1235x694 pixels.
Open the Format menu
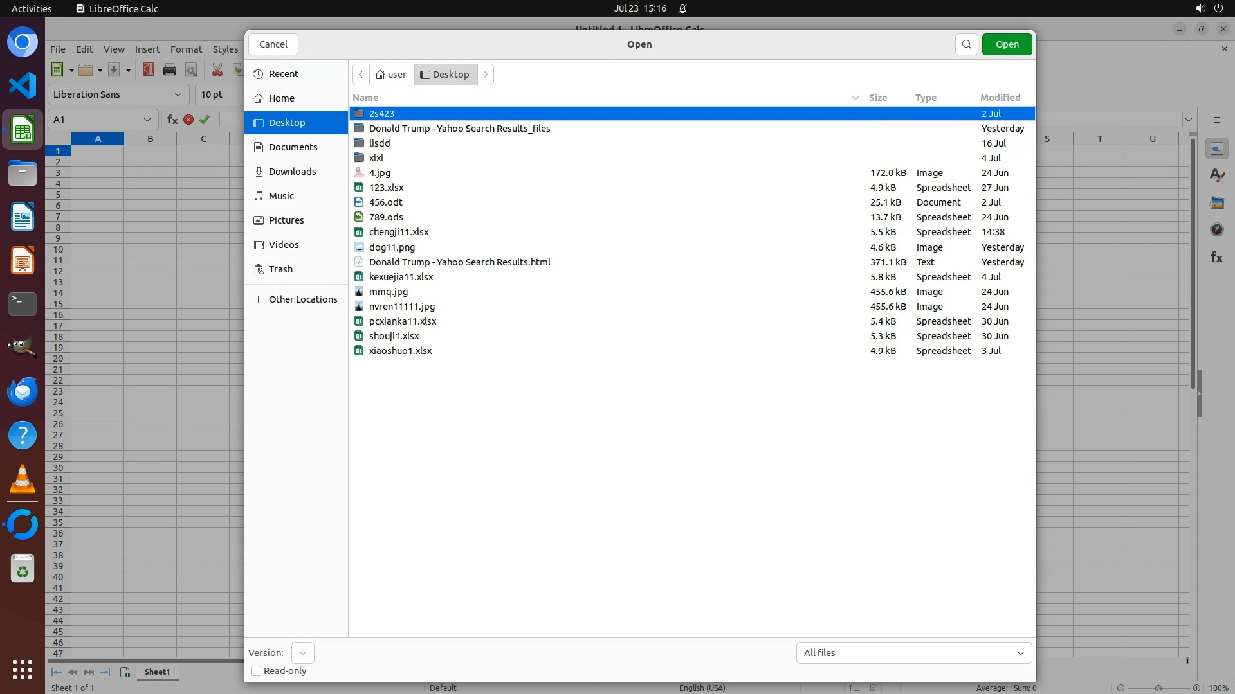pos(186,49)
